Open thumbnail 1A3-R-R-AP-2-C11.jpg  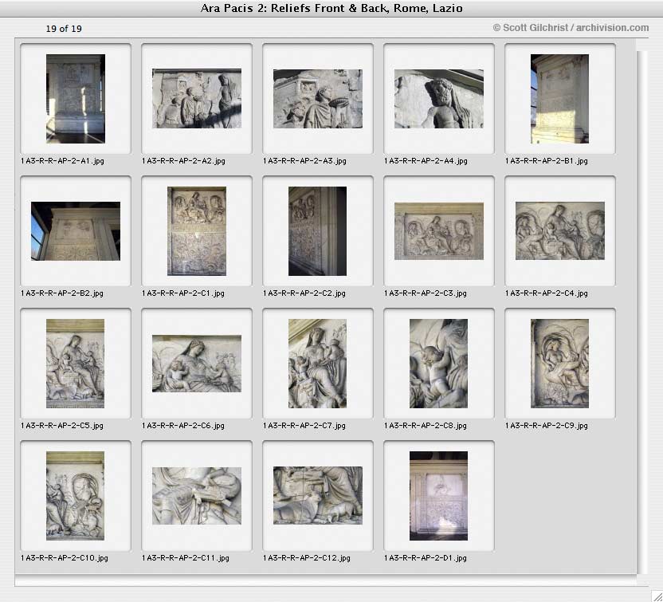coord(197,496)
